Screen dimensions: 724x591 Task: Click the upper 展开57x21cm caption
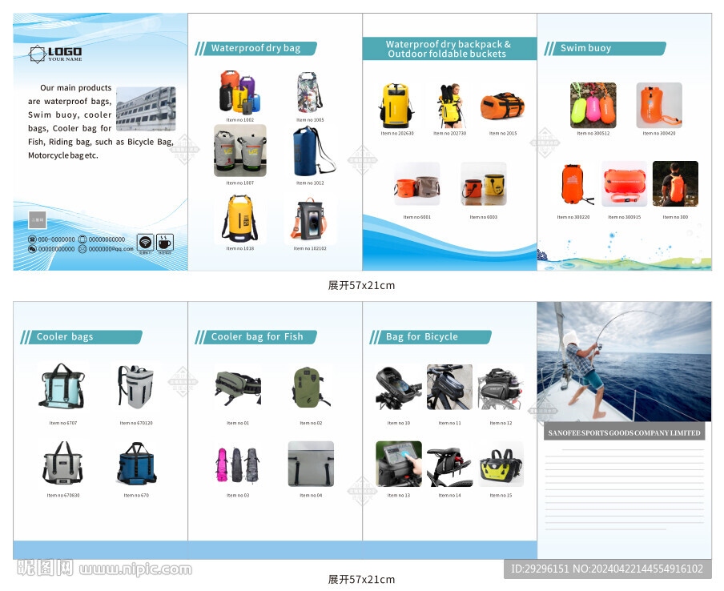point(361,285)
